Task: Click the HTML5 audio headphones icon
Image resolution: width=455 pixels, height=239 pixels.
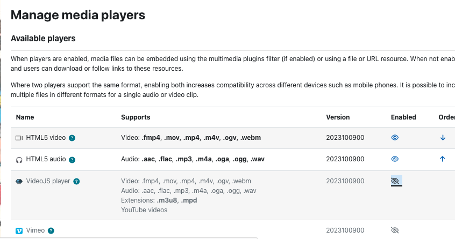Action: [x=19, y=160]
